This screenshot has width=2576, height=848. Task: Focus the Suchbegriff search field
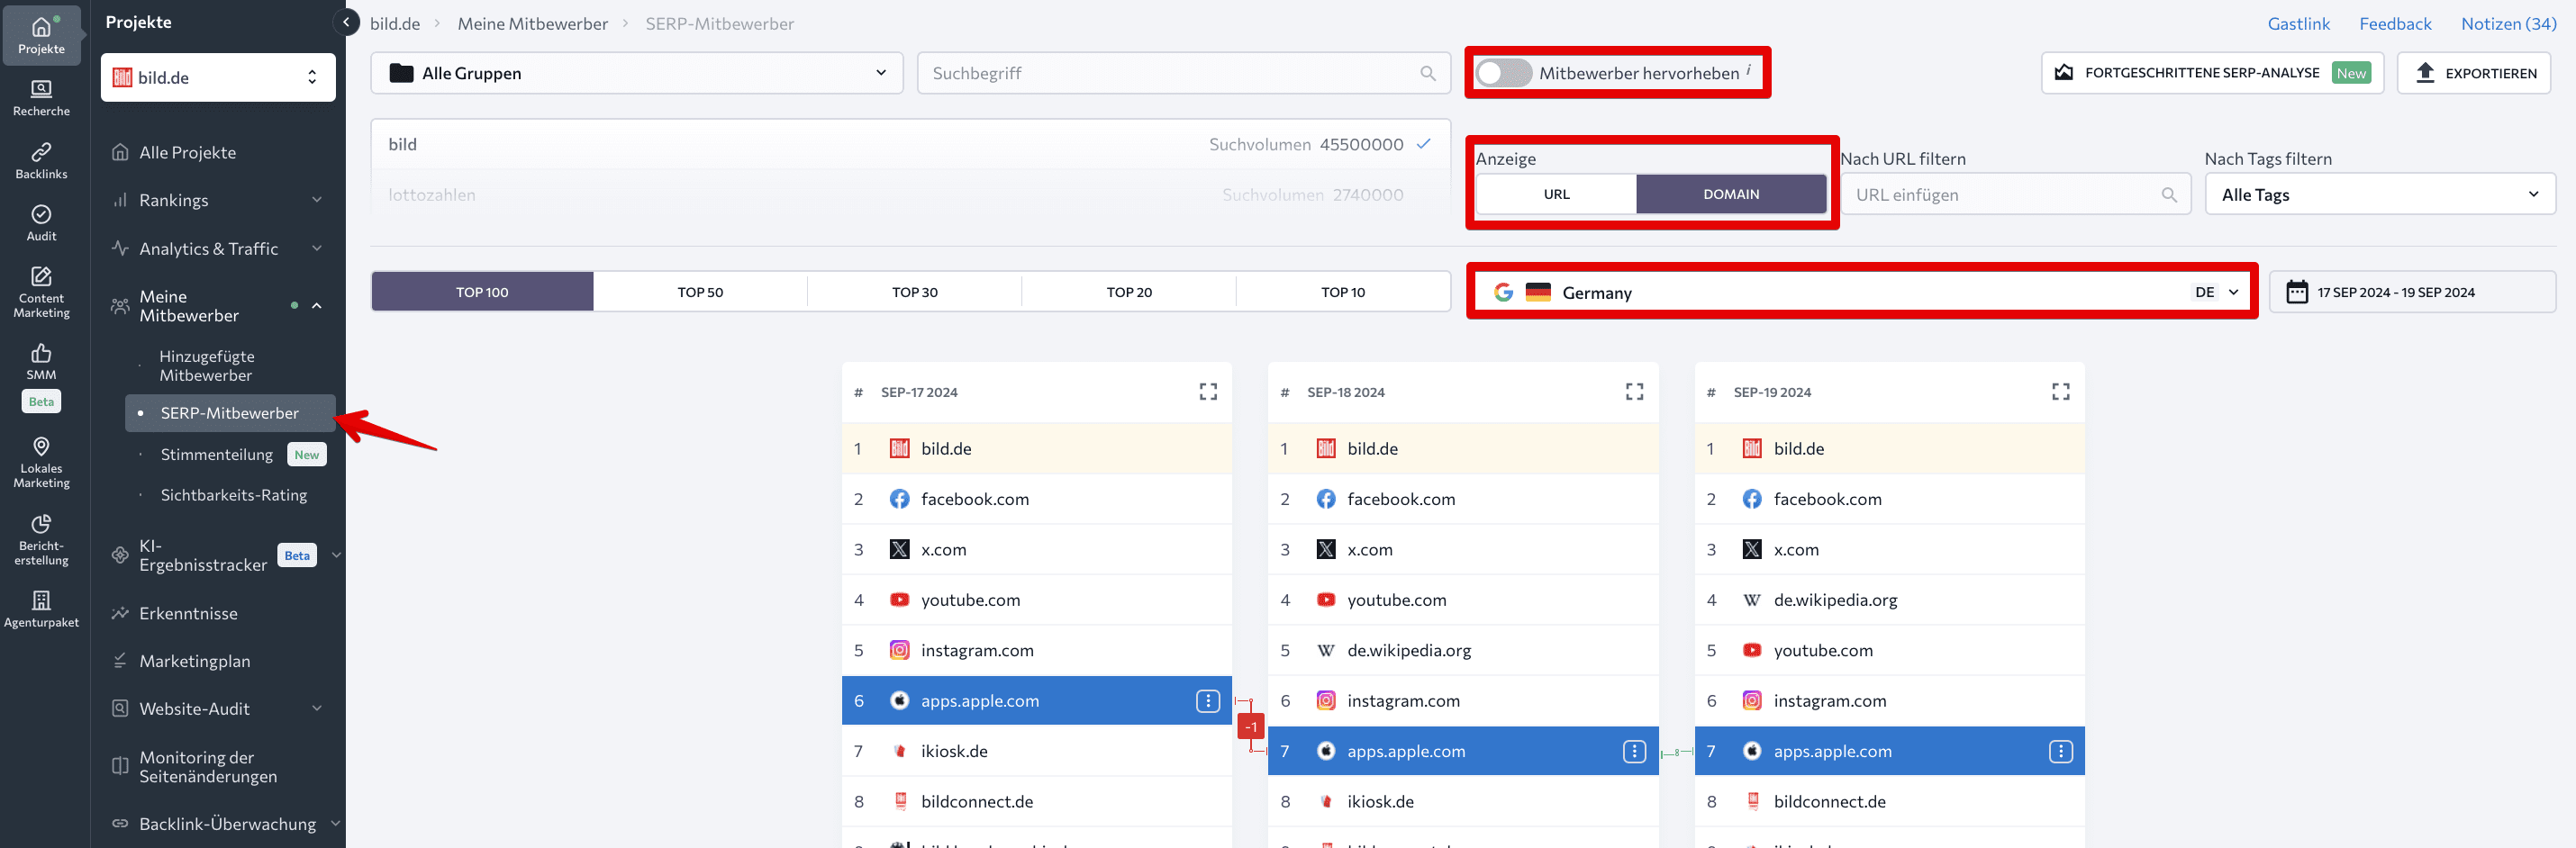point(1183,73)
